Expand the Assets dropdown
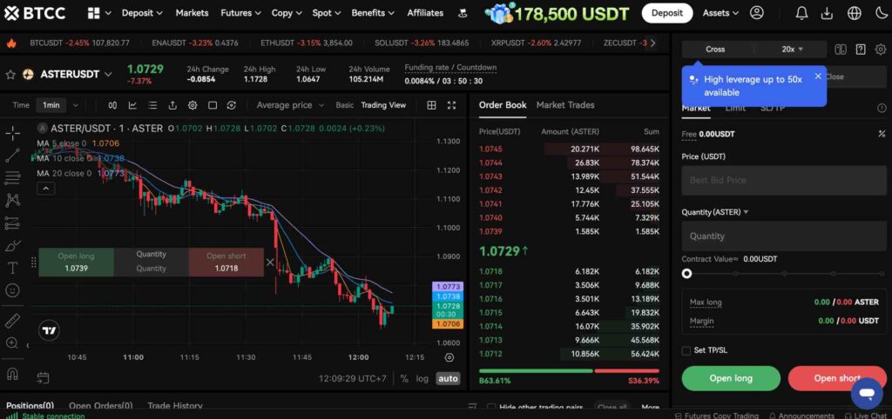This screenshot has width=892, height=419. [x=720, y=12]
